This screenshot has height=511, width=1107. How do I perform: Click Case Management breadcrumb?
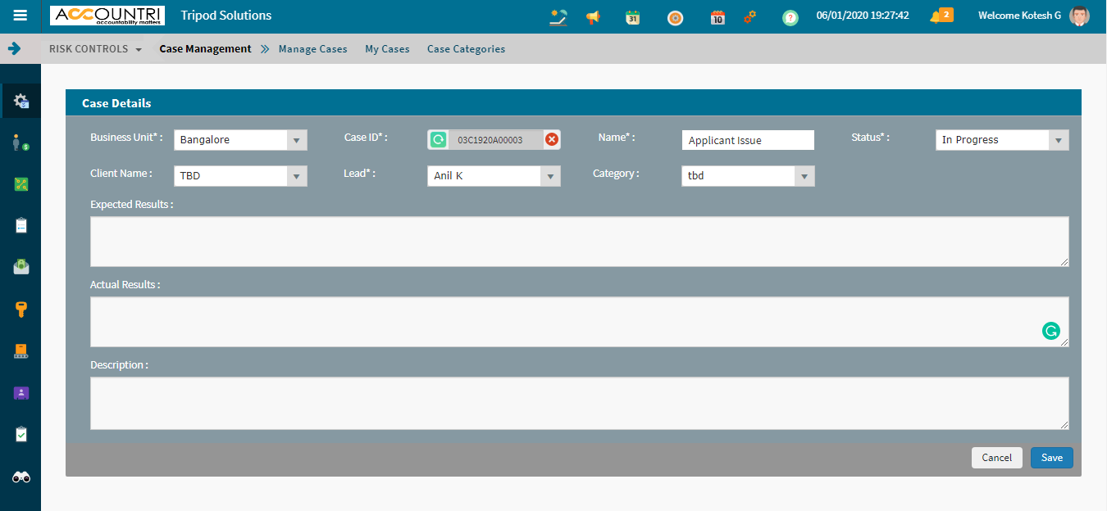click(x=205, y=49)
